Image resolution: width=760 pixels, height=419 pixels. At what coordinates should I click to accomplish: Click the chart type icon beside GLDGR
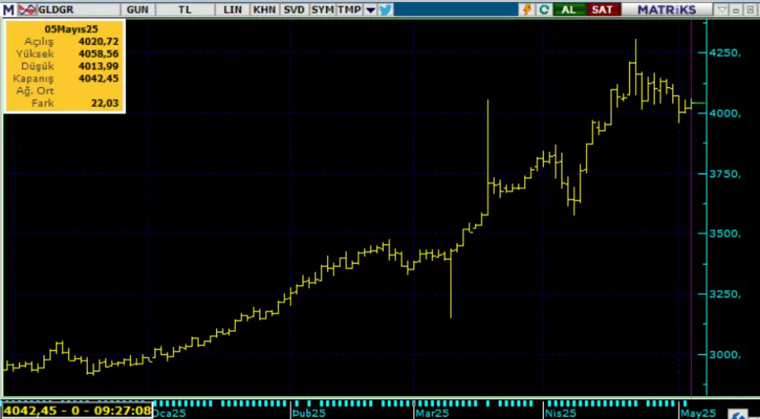(x=27, y=10)
